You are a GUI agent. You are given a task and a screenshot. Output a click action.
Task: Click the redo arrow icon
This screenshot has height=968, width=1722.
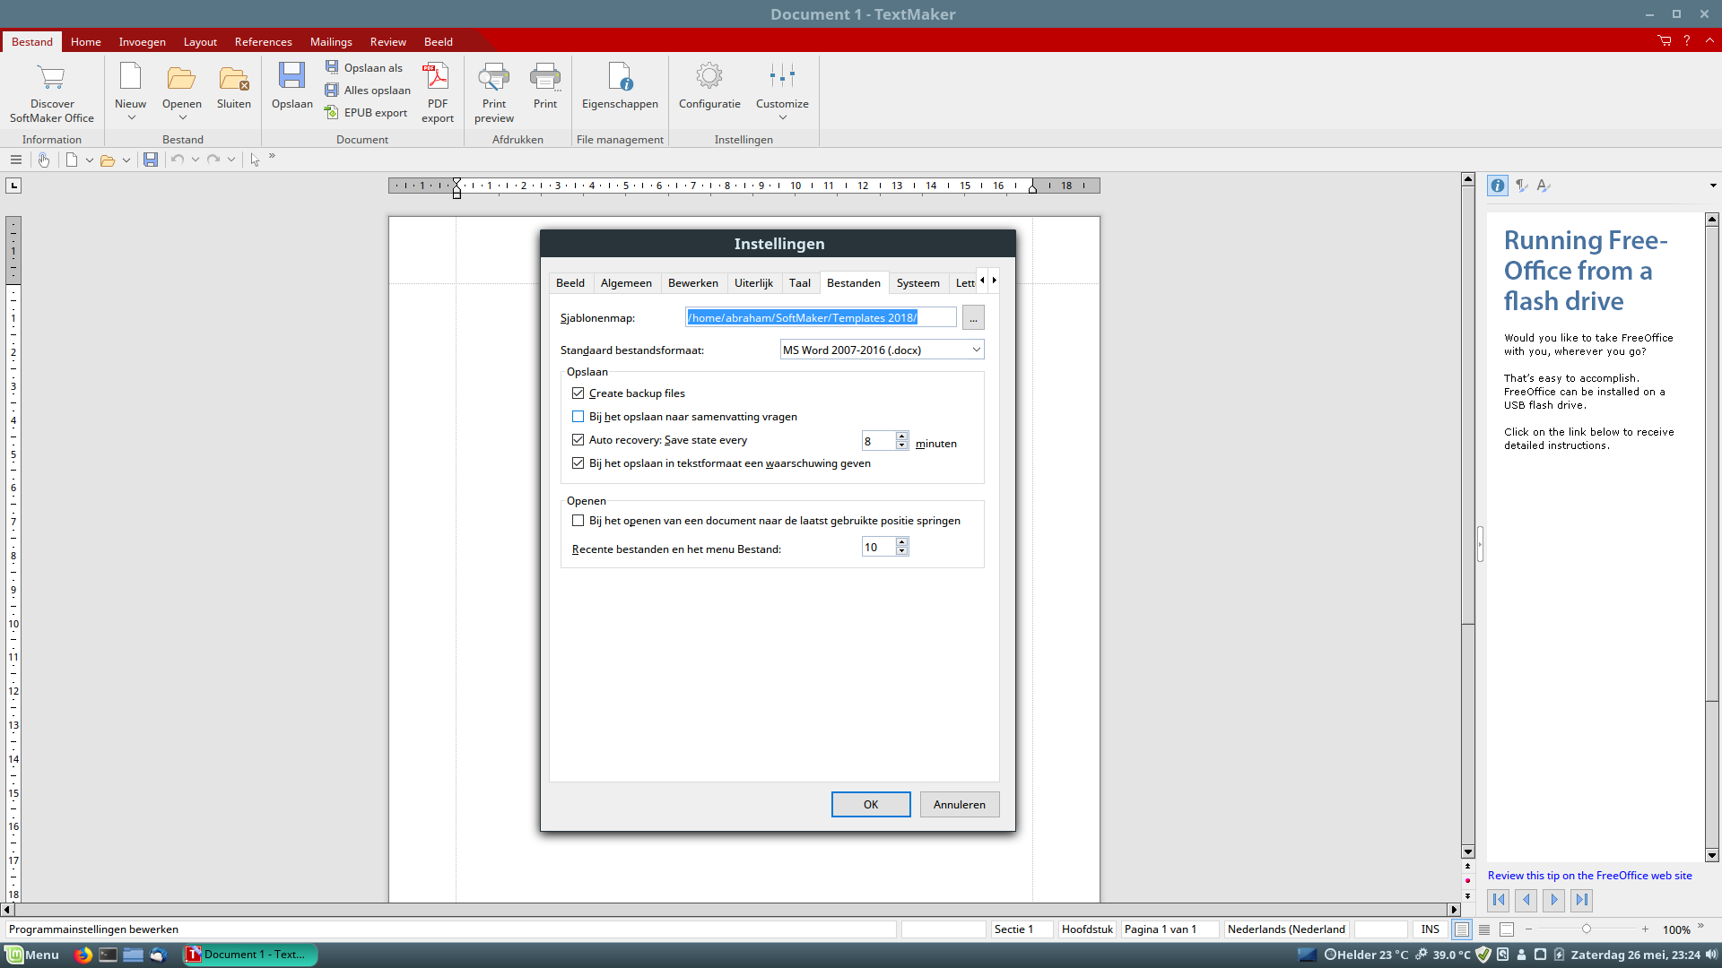213,160
